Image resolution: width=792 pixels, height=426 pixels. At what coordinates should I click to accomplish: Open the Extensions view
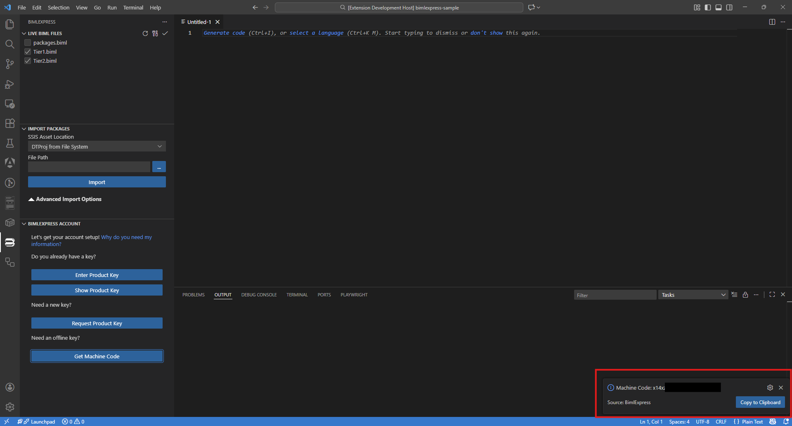tap(10, 123)
